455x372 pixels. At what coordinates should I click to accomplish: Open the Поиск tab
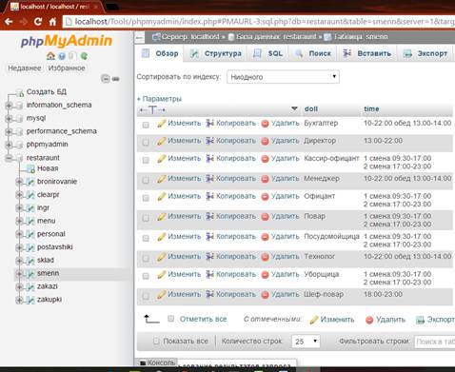313,53
